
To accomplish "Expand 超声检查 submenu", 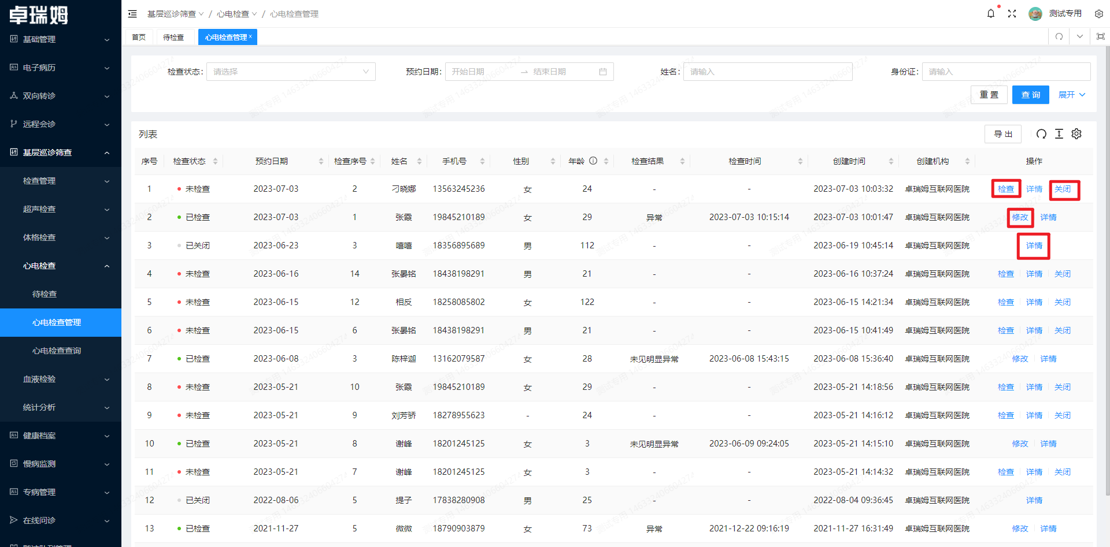I will tap(61, 209).
